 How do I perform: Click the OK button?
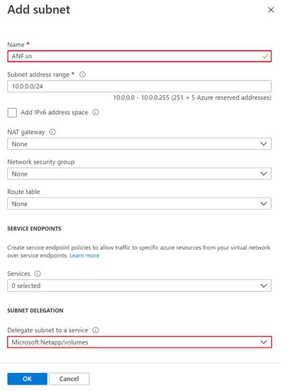tap(27, 379)
